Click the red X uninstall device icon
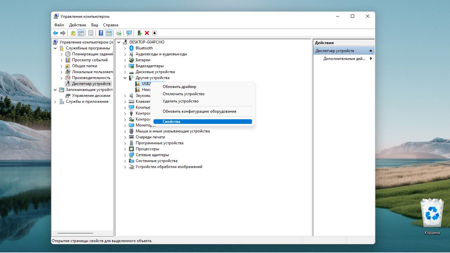Screen dimensions: 450x253 tap(147, 33)
